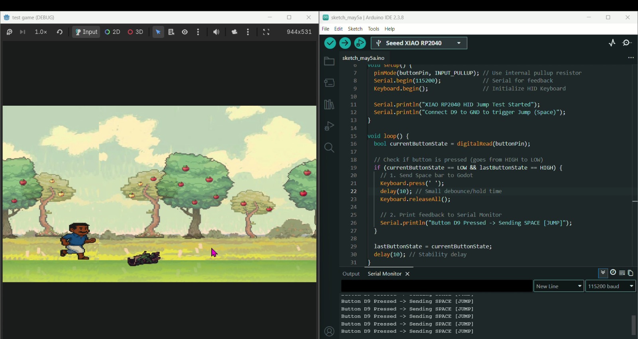The width and height of the screenshot is (638, 339).
Task: Reset the game speed with the circular arrow
Action: point(59,32)
